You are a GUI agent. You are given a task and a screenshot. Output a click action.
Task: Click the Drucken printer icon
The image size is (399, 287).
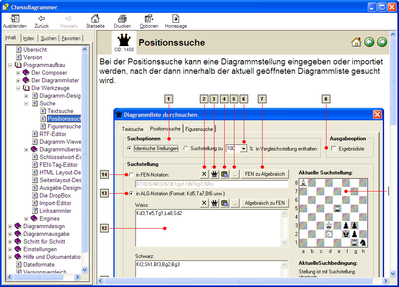[x=122, y=19]
